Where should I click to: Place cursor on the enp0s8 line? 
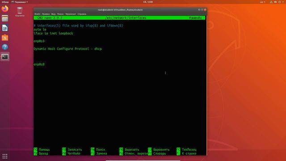(39, 64)
